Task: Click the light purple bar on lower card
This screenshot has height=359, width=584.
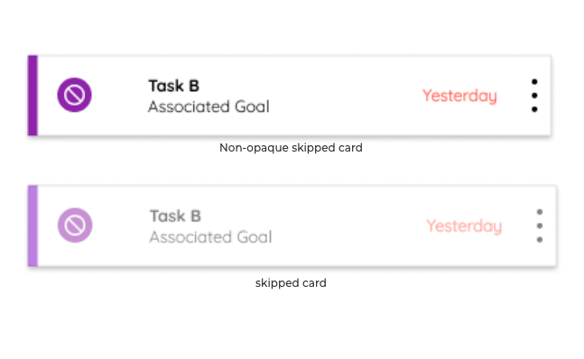Action: click(x=32, y=226)
